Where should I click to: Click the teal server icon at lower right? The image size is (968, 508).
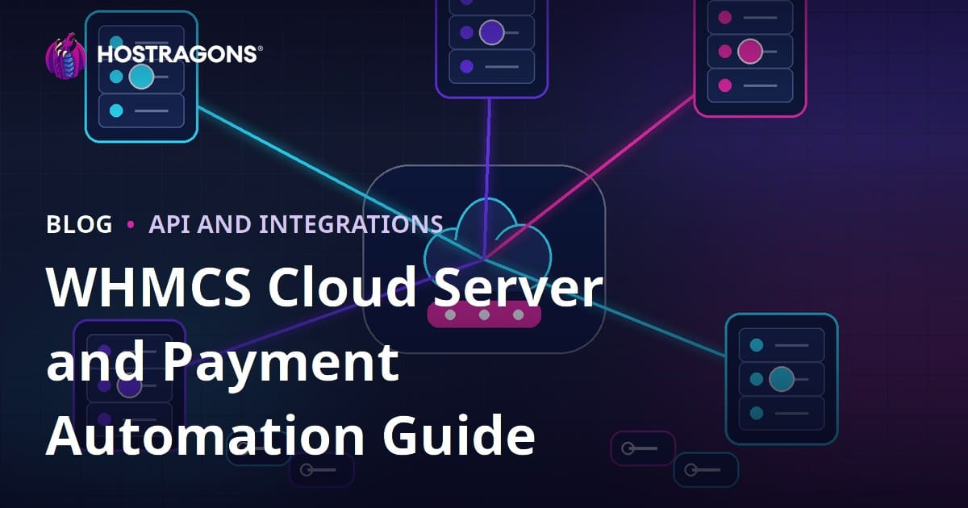point(781,379)
